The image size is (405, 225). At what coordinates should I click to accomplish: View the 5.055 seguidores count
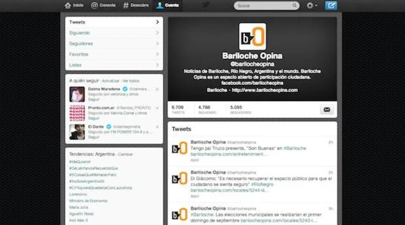240,110
